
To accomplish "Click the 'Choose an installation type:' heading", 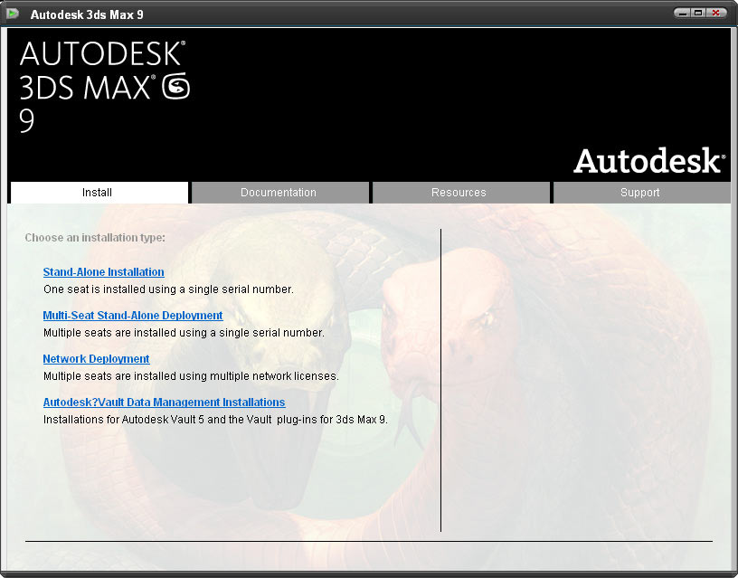I will coord(95,238).
